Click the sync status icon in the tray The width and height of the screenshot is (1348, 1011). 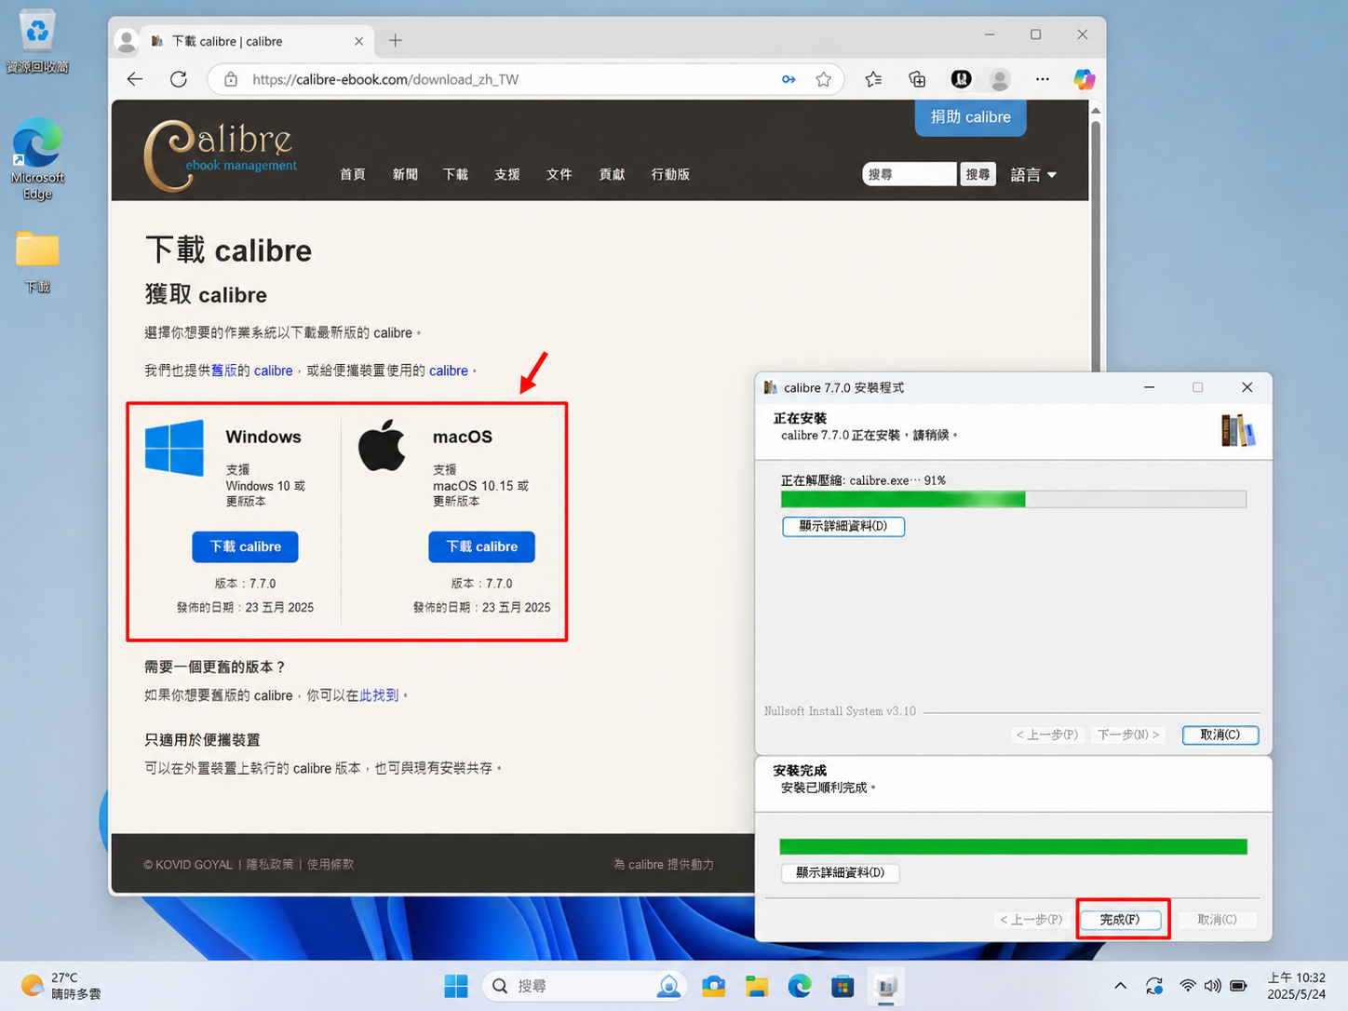[x=1154, y=986]
